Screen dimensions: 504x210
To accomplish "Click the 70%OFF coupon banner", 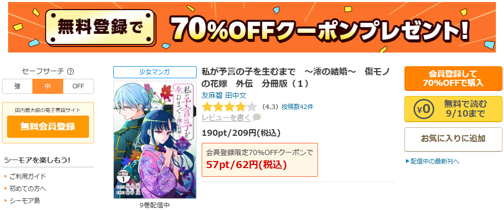I will tap(252, 27).
